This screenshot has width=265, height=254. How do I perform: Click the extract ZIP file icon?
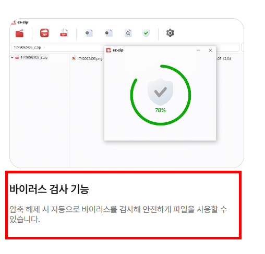[64, 33]
